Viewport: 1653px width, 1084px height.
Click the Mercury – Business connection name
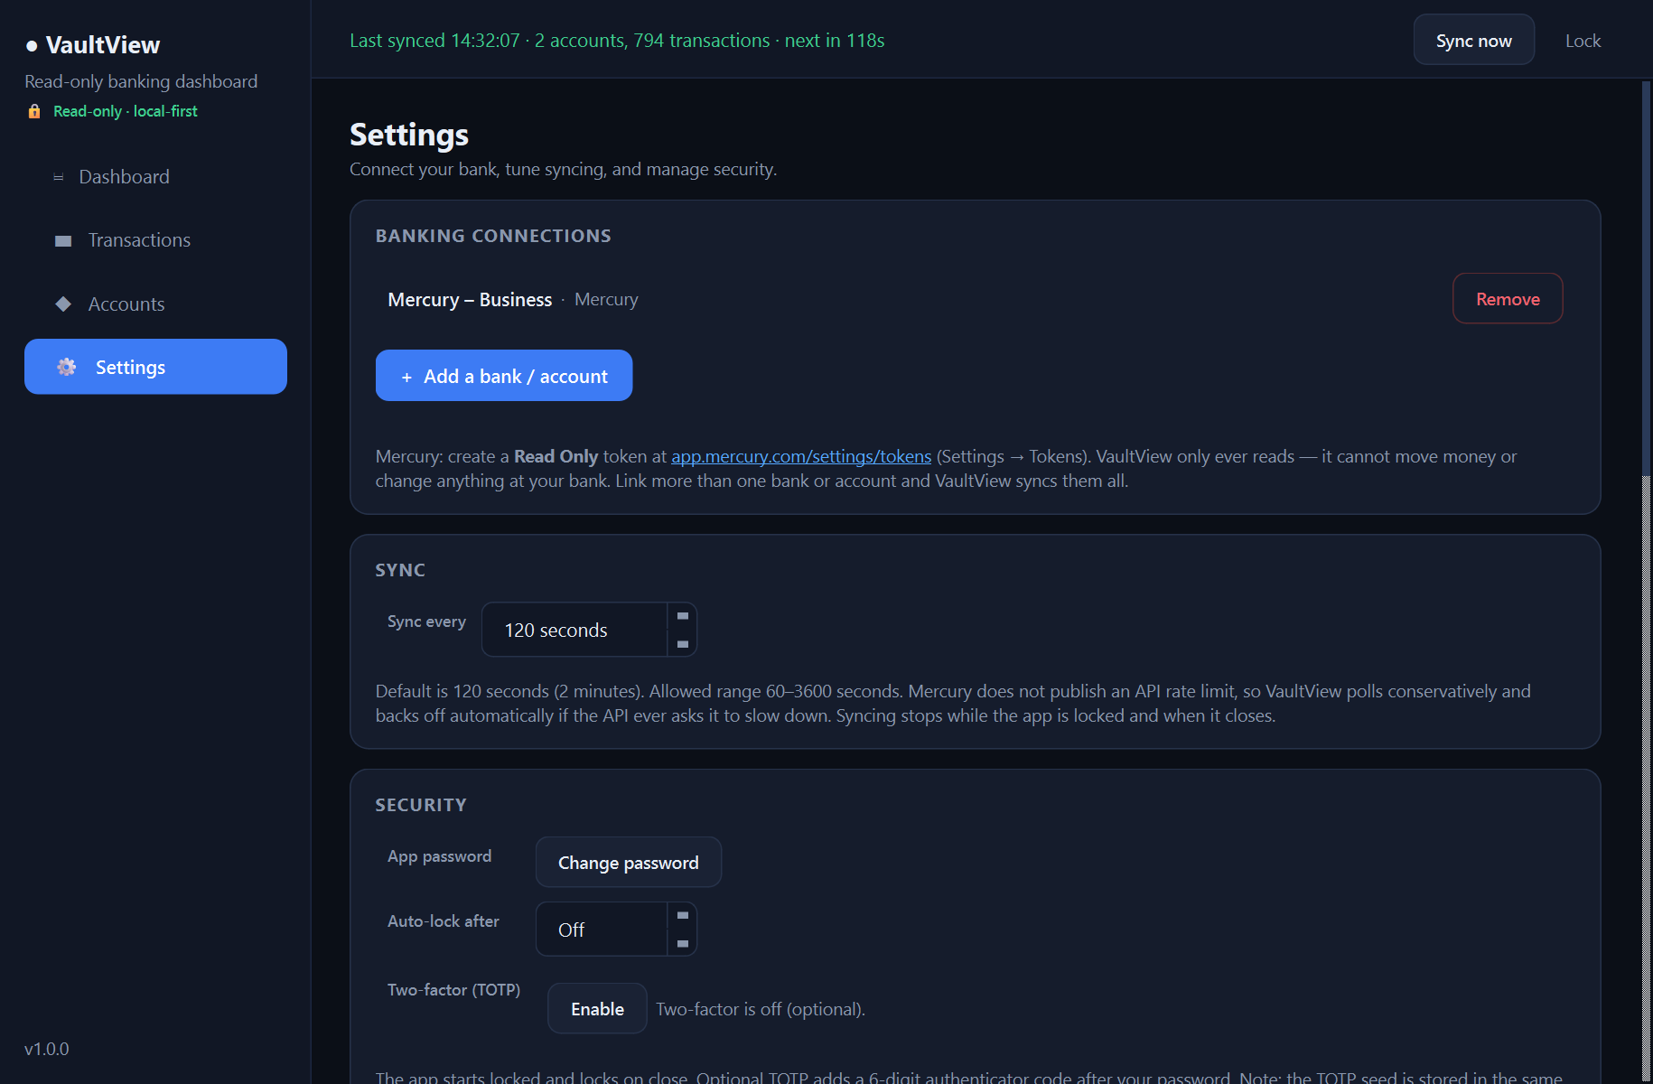(x=470, y=300)
